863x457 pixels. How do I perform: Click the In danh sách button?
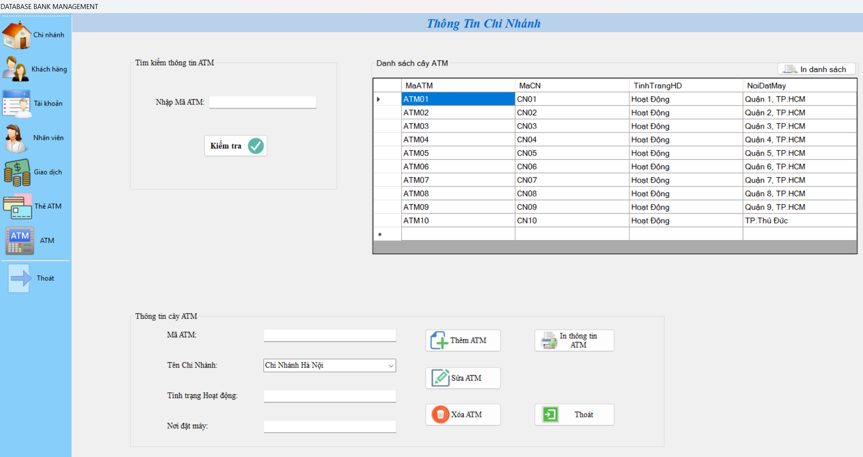pyautogui.click(x=816, y=69)
